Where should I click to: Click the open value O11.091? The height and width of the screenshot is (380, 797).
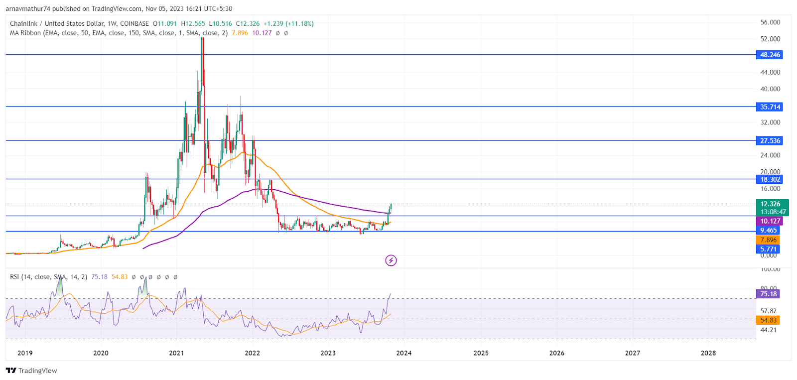[165, 23]
